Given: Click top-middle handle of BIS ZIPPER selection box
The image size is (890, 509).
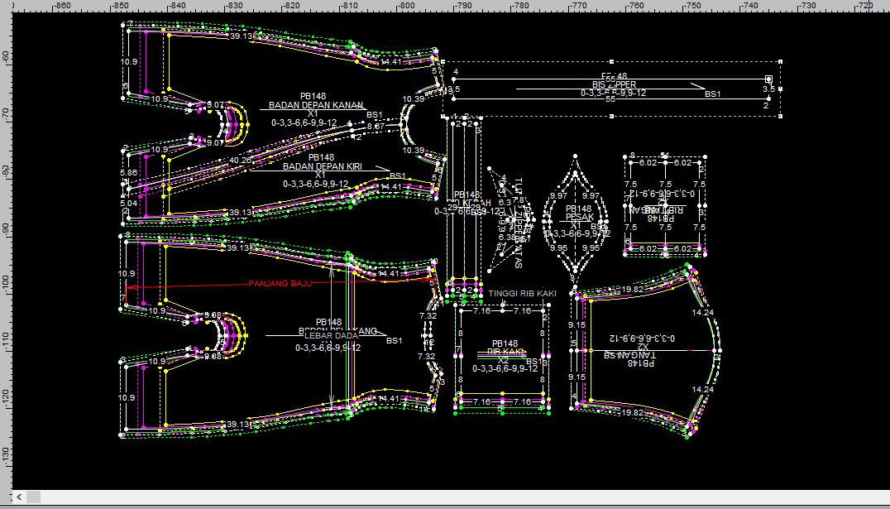Looking at the screenshot, I should coord(612,61).
